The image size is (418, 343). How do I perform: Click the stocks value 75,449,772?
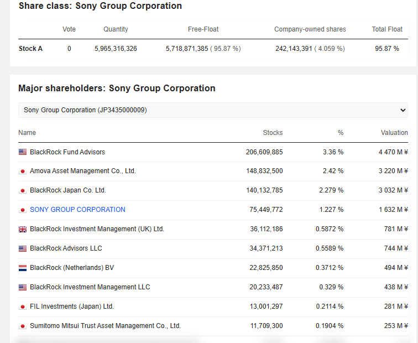coord(266,210)
